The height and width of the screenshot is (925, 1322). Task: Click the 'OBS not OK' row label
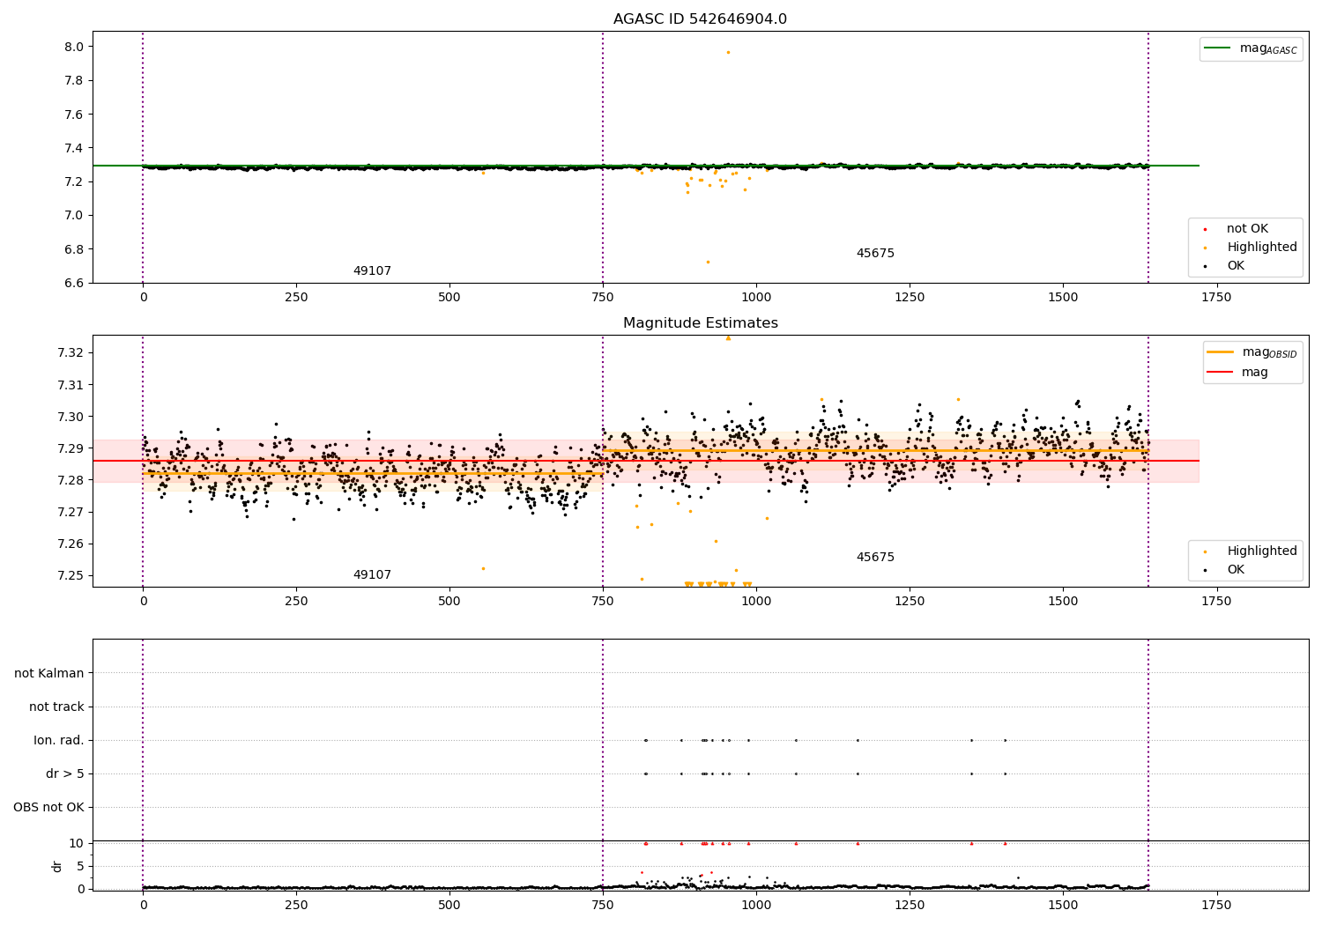coord(48,808)
